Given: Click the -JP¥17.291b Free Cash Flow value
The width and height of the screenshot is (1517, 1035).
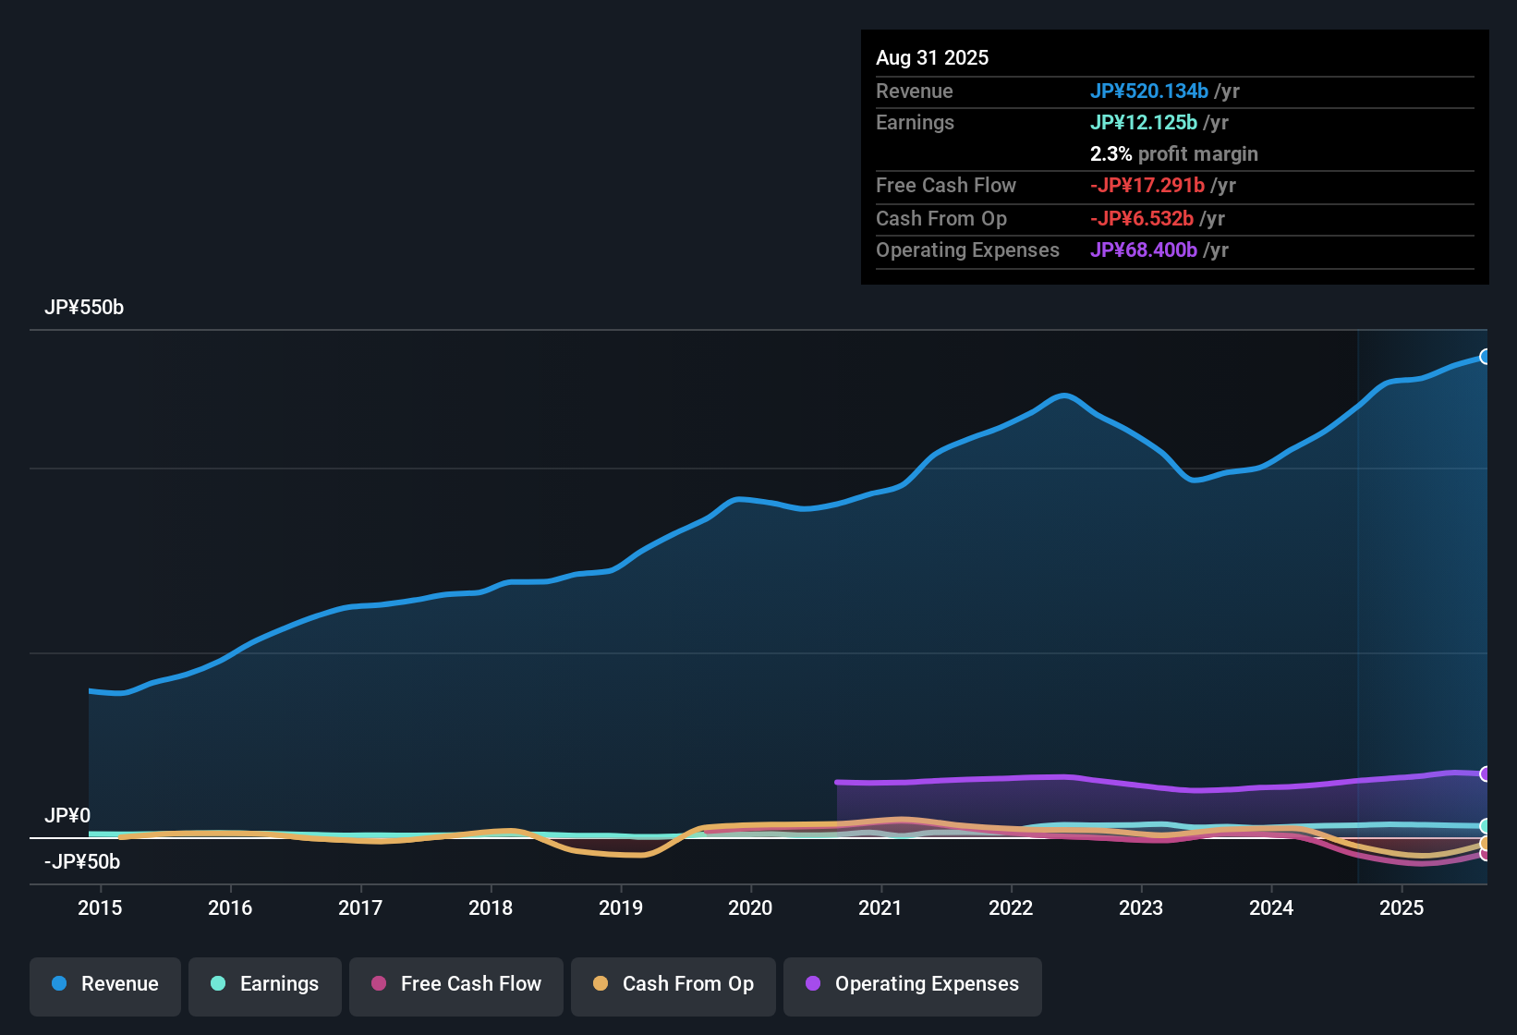Looking at the screenshot, I should pyautogui.click(x=1149, y=185).
